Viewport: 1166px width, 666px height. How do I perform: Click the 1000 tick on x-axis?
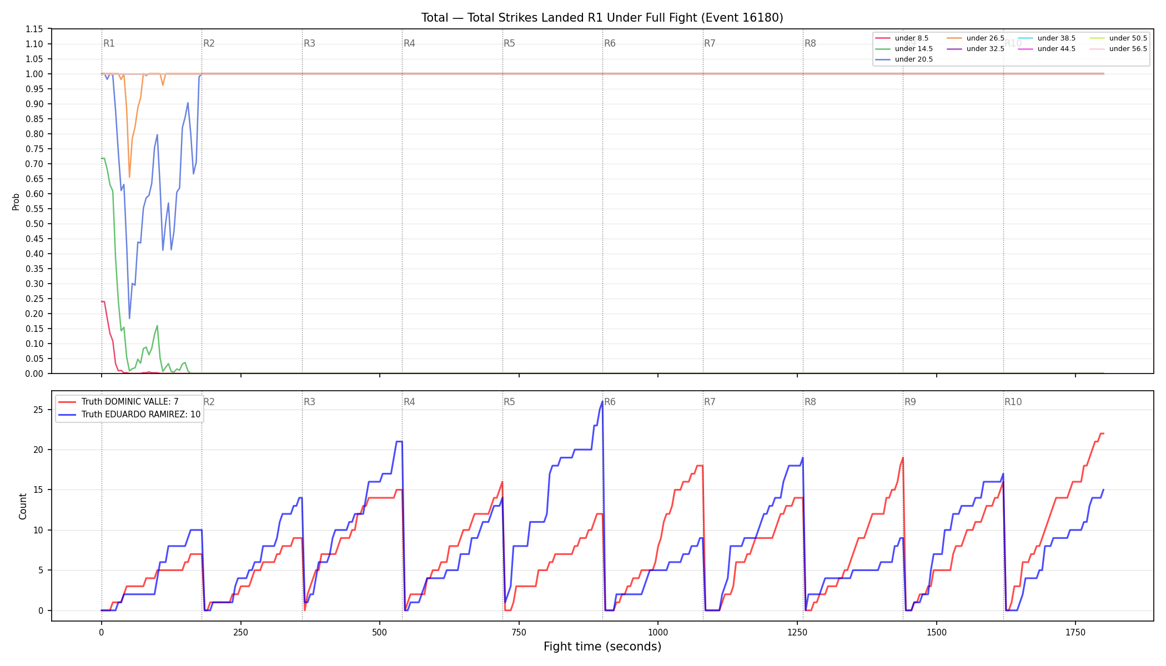point(658,632)
